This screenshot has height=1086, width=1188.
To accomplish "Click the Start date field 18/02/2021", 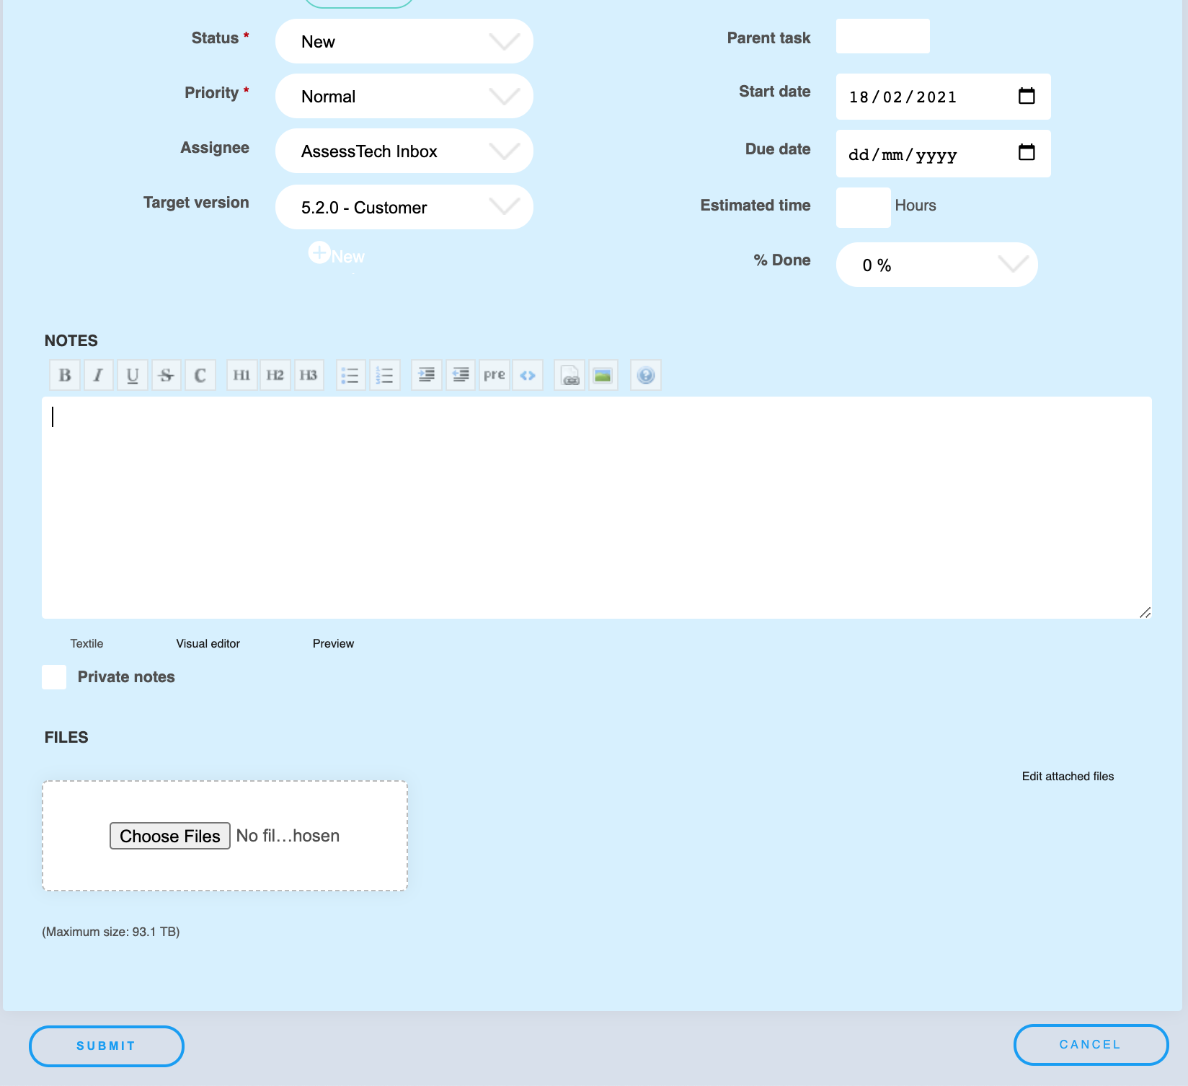I will click(x=944, y=97).
